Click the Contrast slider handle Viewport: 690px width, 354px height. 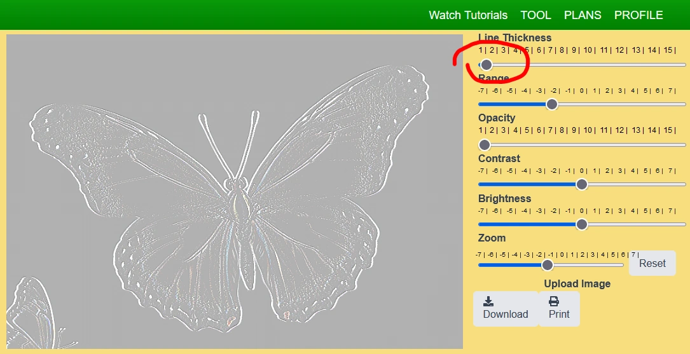pyautogui.click(x=581, y=184)
